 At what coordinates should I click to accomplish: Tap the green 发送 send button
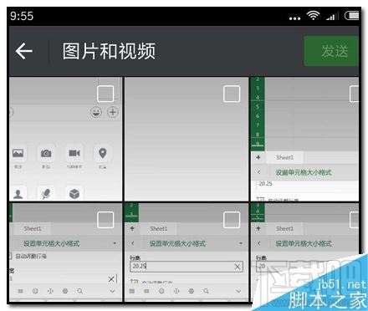click(331, 51)
